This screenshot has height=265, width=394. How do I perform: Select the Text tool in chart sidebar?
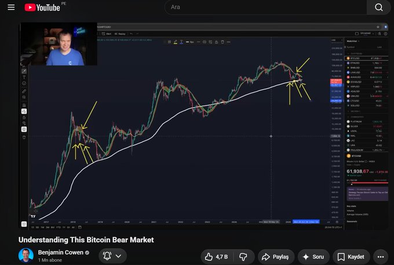pyautogui.click(x=24, y=78)
